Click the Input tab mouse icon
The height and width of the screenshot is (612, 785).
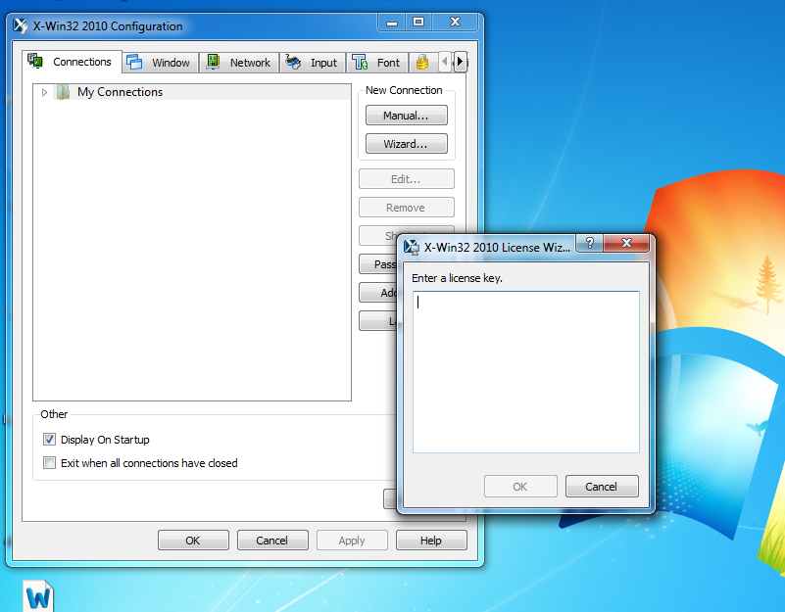pos(293,62)
